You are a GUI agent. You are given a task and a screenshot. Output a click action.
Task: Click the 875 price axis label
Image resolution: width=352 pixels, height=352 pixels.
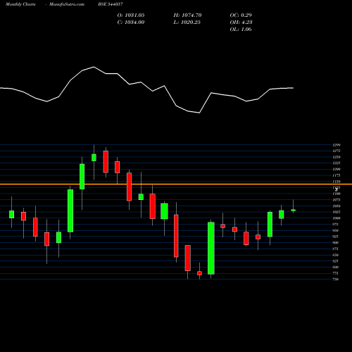click(x=336, y=249)
